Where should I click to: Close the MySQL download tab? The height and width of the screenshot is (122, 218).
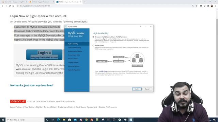(81, 2)
